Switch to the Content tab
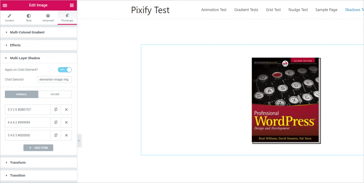This screenshot has width=364, height=183. point(9,18)
